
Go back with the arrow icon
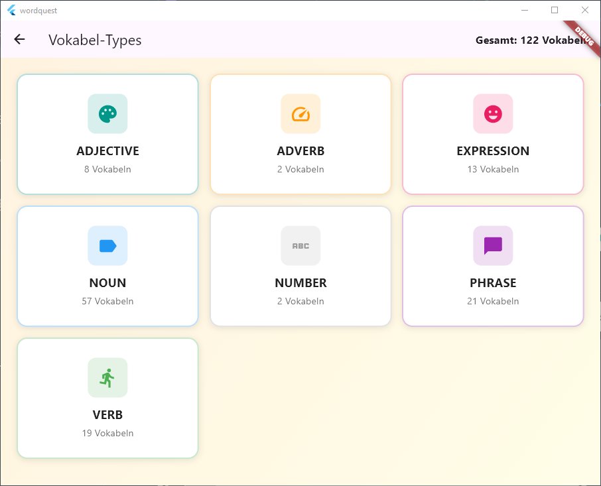pos(19,39)
